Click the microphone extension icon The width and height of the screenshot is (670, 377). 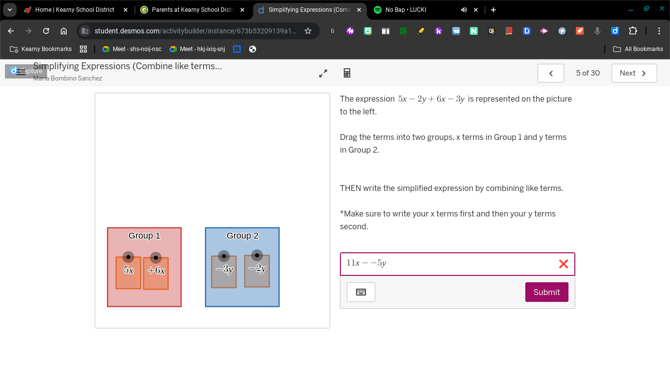(597, 31)
